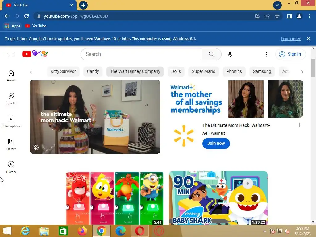
Task: Open options menu for Walmart+ ad
Action: (x=299, y=125)
